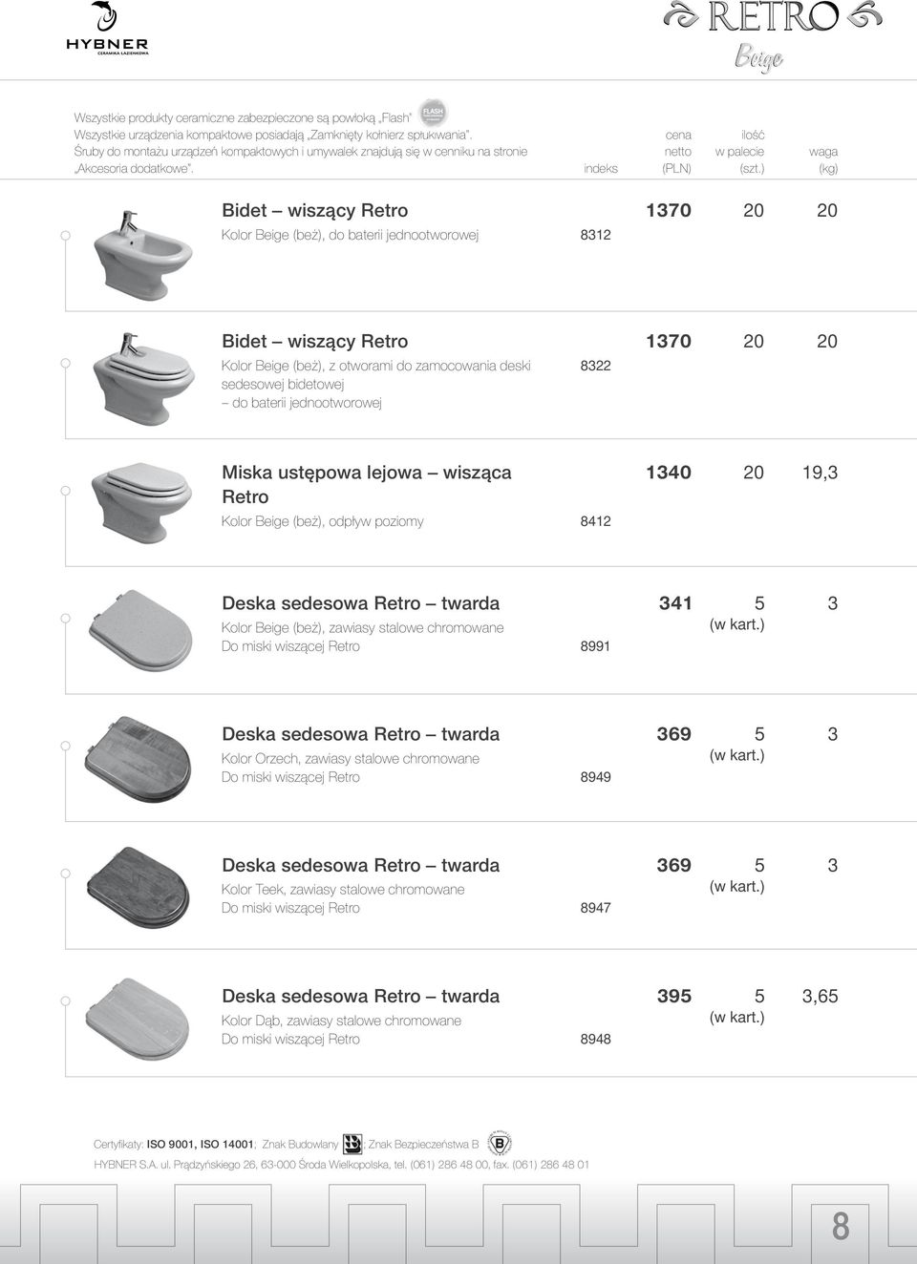Click the Hybner logo icon
This screenshot has height=1264, width=917.
click(107, 30)
